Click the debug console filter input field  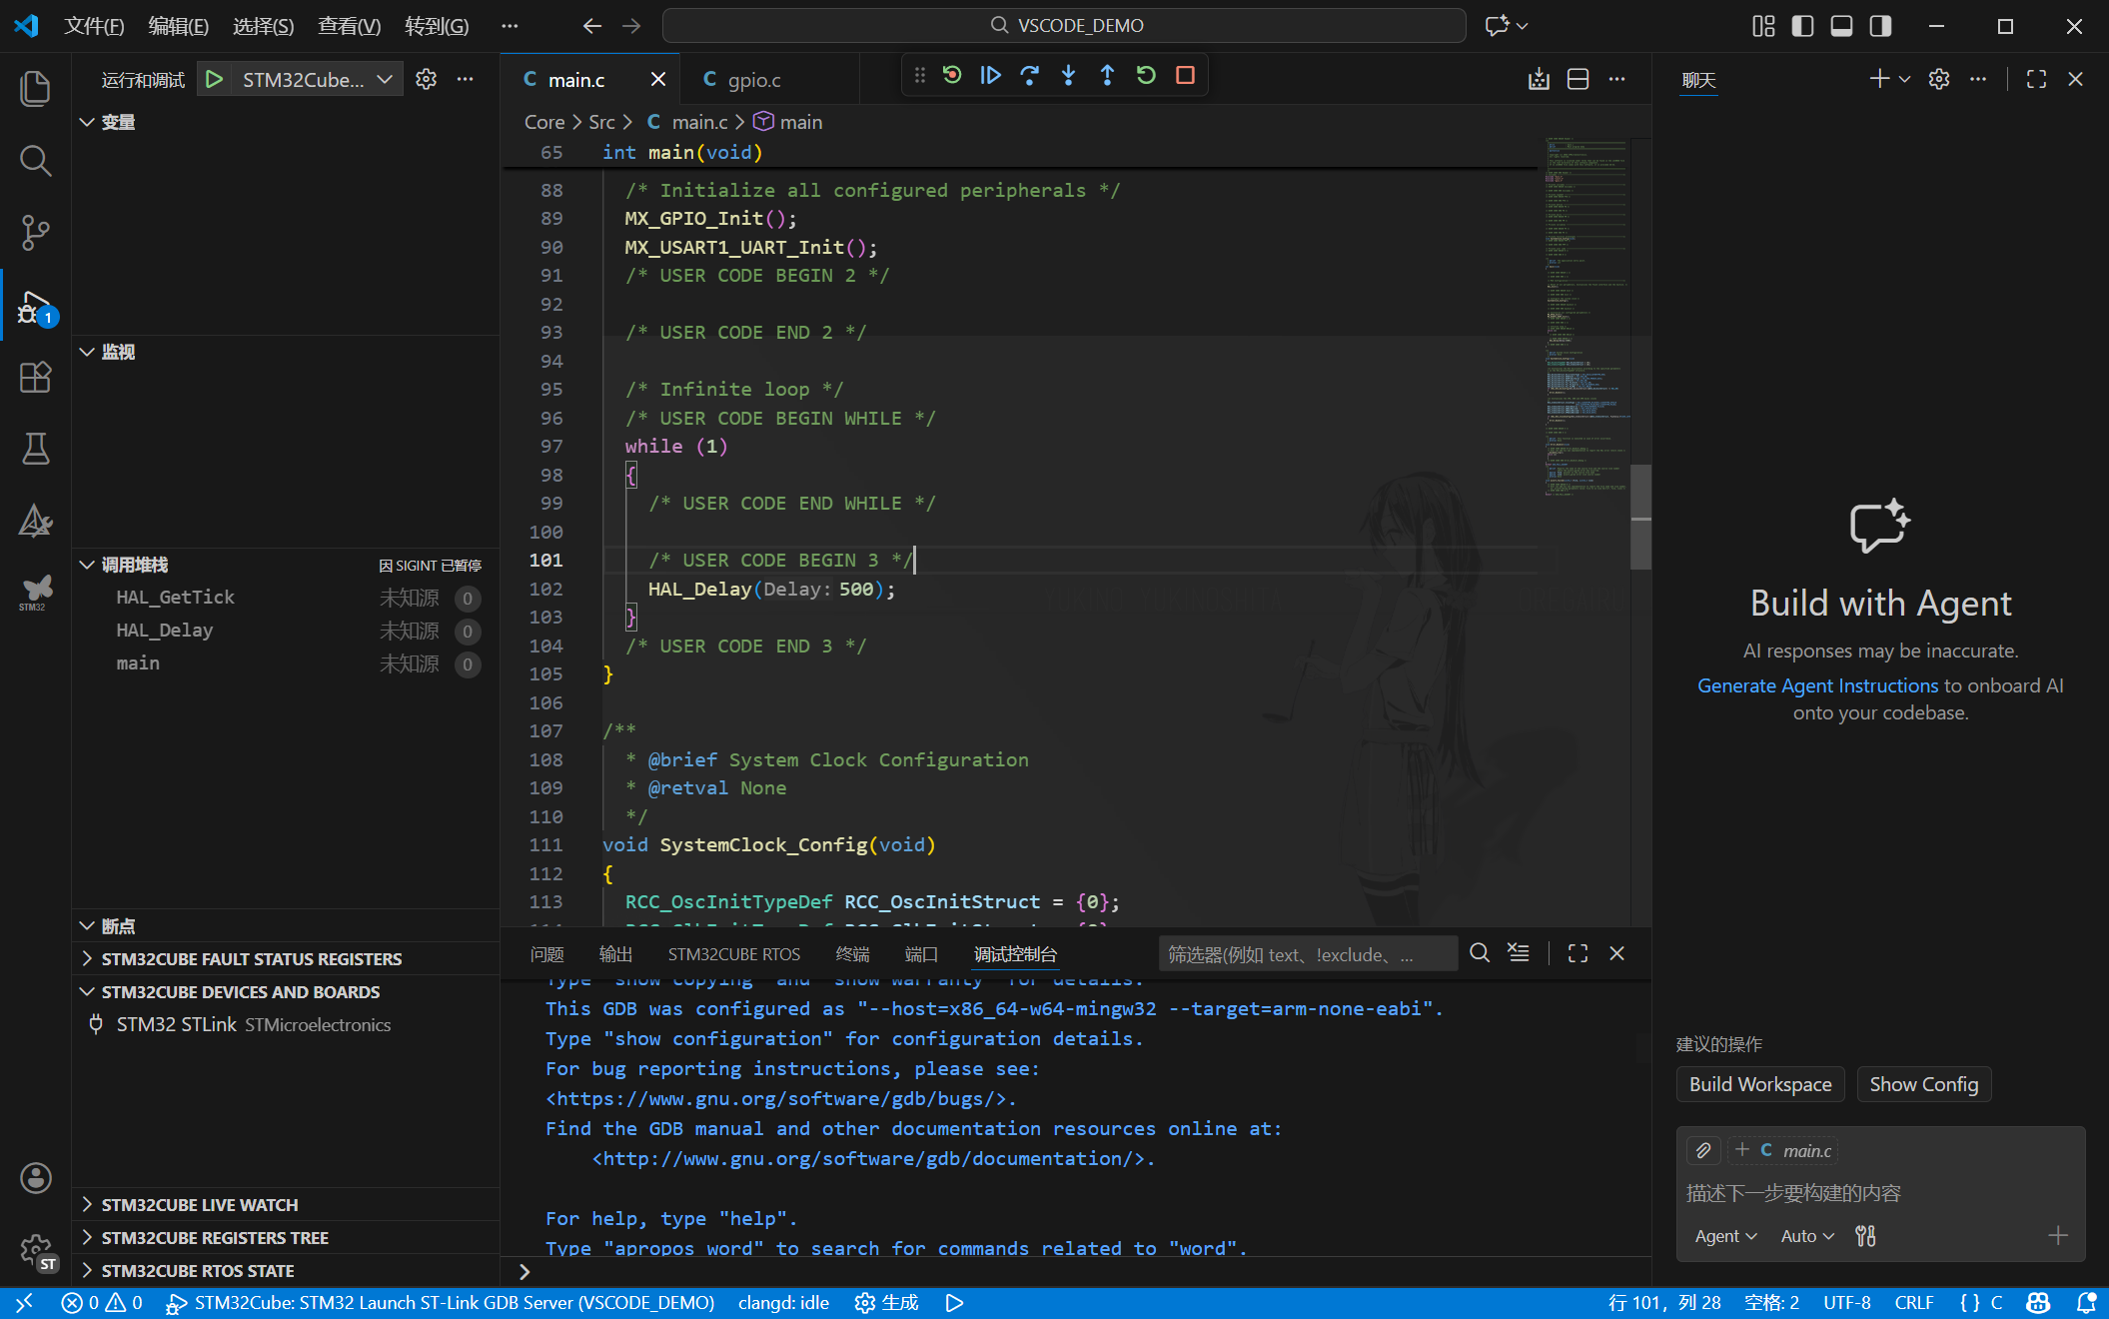click(x=1307, y=955)
